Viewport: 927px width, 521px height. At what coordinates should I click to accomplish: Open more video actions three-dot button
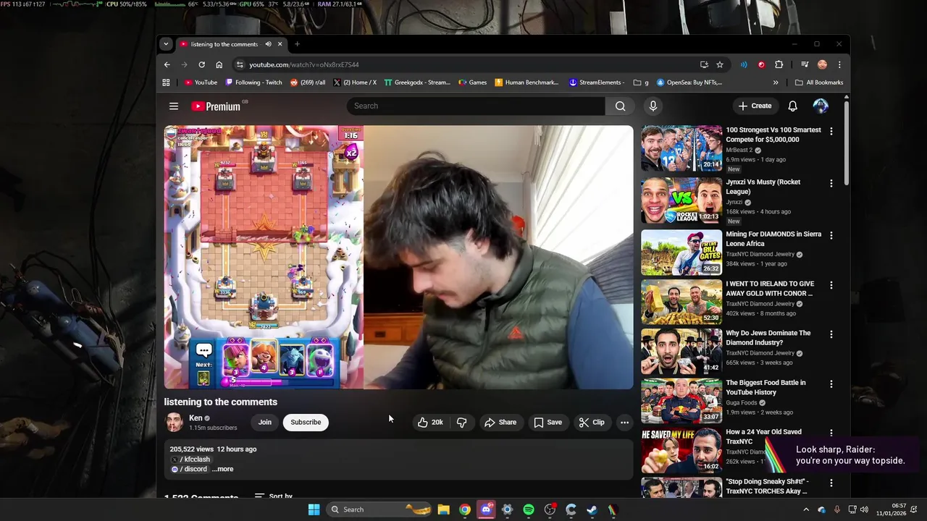tap(624, 423)
